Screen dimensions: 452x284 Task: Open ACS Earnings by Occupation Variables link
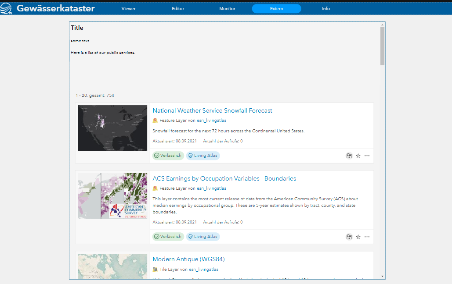pyautogui.click(x=224, y=178)
